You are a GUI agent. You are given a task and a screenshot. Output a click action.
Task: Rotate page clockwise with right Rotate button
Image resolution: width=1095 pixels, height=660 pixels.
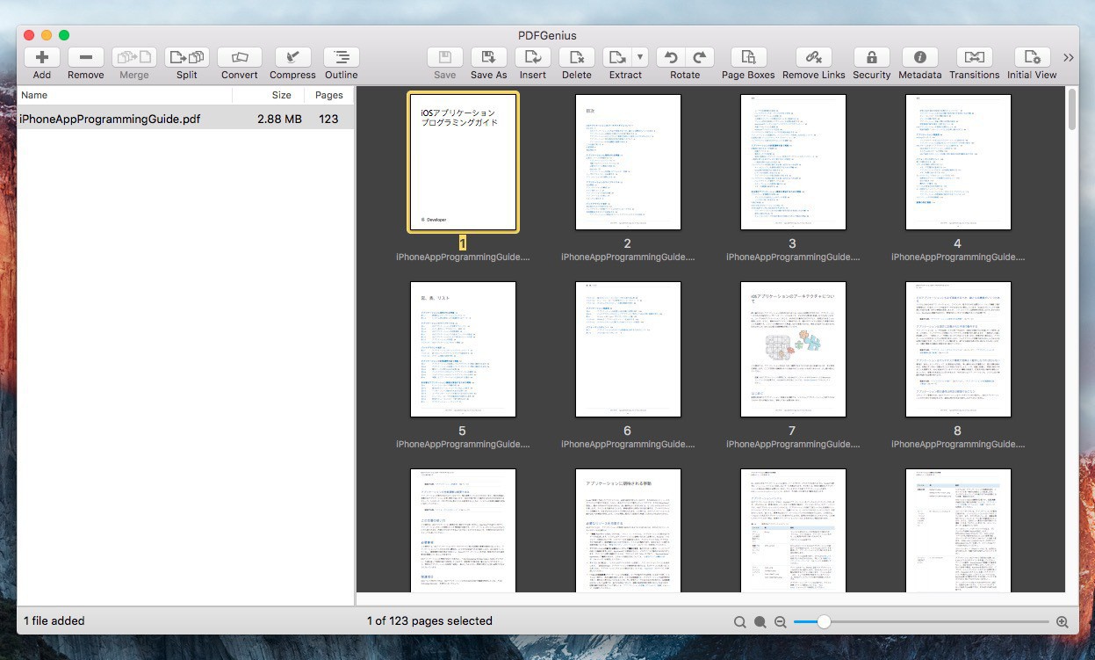700,57
